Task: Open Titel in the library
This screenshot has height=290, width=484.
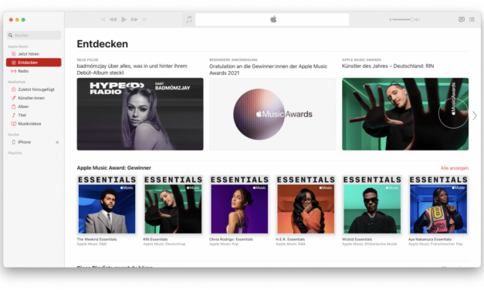Action: [x=34, y=115]
